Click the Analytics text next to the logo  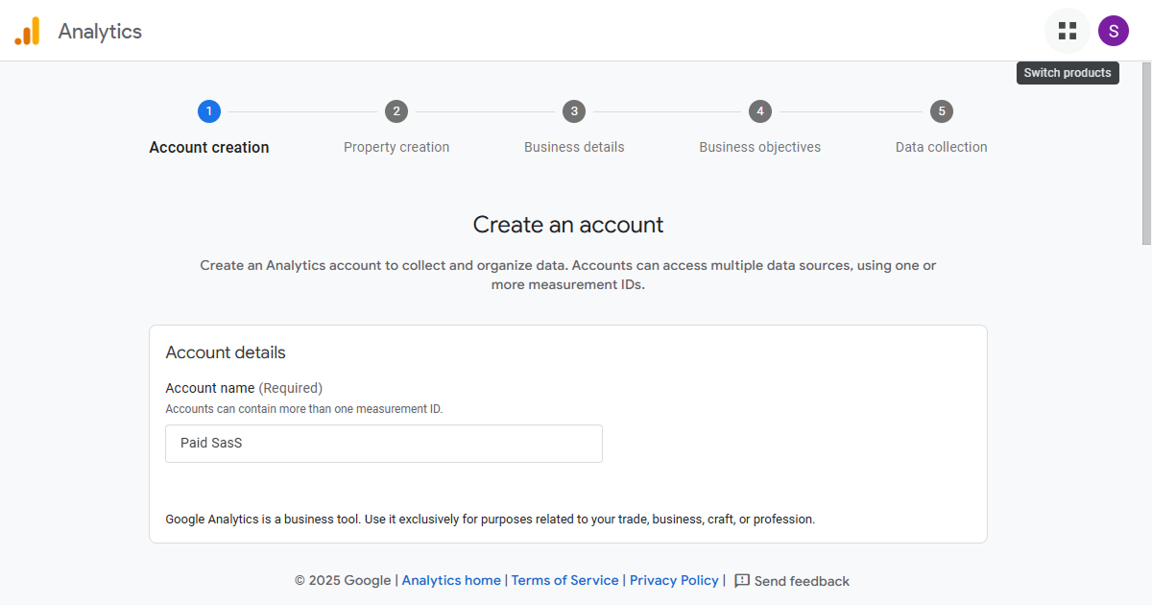pyautogui.click(x=102, y=31)
